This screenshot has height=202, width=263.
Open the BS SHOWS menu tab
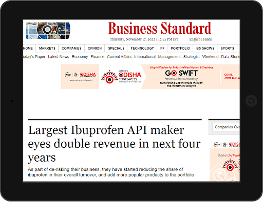point(205,49)
